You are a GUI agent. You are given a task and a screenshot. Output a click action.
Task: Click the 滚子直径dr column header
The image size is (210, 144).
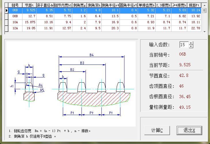(45, 5)
